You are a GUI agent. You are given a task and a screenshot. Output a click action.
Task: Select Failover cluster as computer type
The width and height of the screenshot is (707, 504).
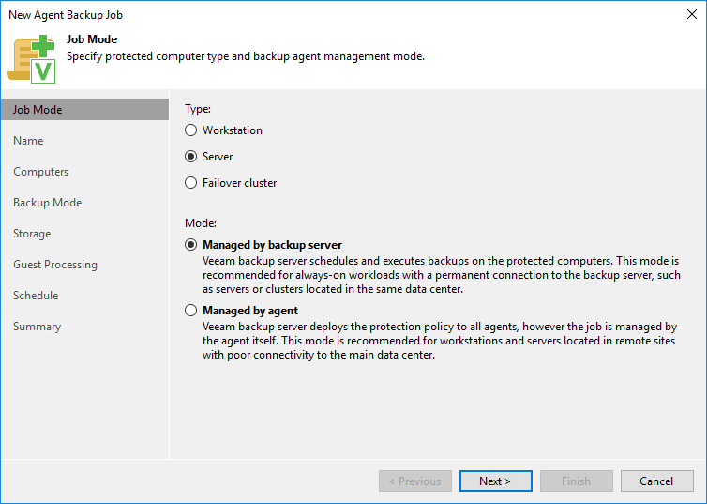point(191,183)
